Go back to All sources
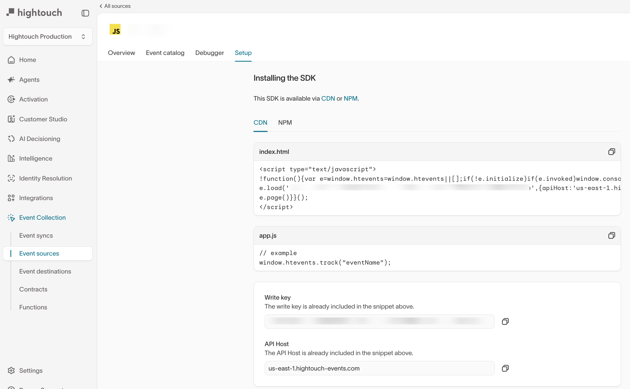Screen dimensions: 630x389 click(x=115, y=6)
